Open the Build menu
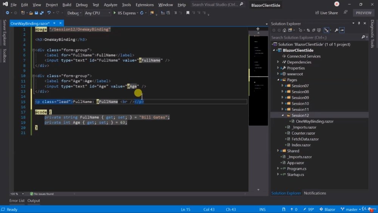 [67, 5]
